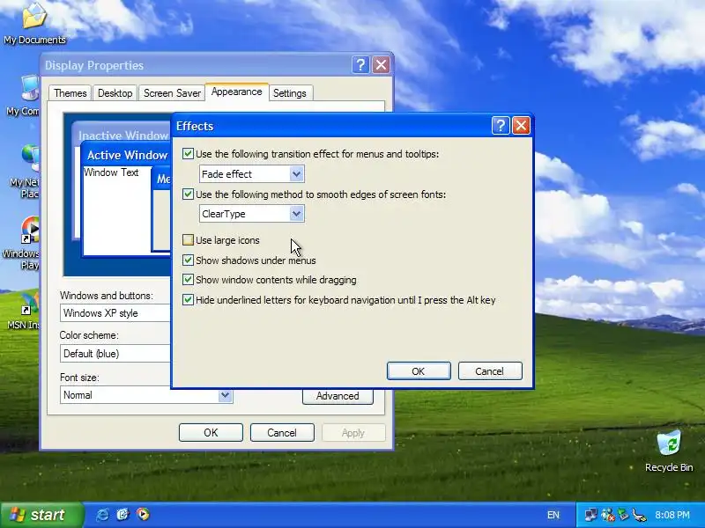Open the Default (blue) color scheme combo
The width and height of the screenshot is (705, 528).
(x=115, y=354)
